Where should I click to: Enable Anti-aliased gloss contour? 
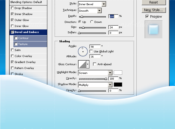[x=95, y=64]
